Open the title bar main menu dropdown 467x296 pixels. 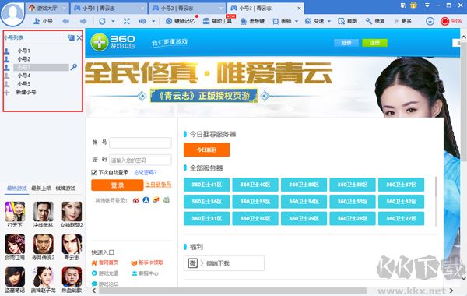click(427, 5)
